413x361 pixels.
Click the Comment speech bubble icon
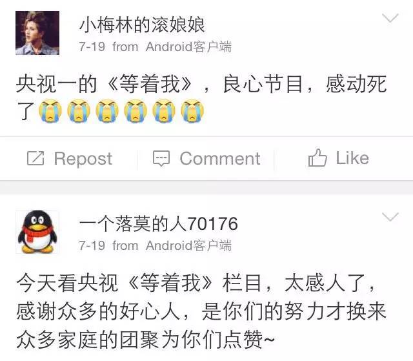[x=161, y=158]
